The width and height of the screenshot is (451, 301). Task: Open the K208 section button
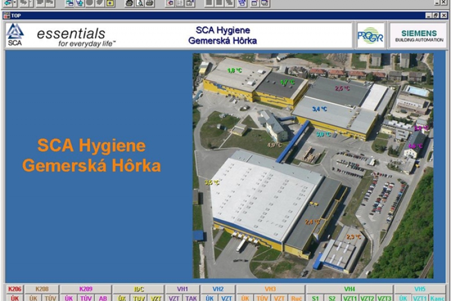click(x=42, y=289)
